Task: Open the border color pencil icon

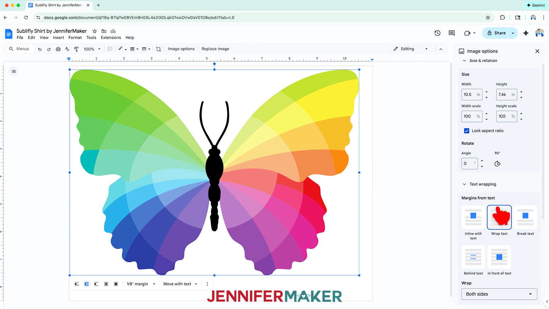Action: [x=120, y=49]
